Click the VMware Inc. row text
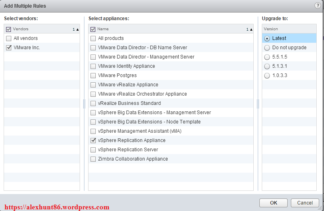 pyautogui.click(x=27, y=48)
